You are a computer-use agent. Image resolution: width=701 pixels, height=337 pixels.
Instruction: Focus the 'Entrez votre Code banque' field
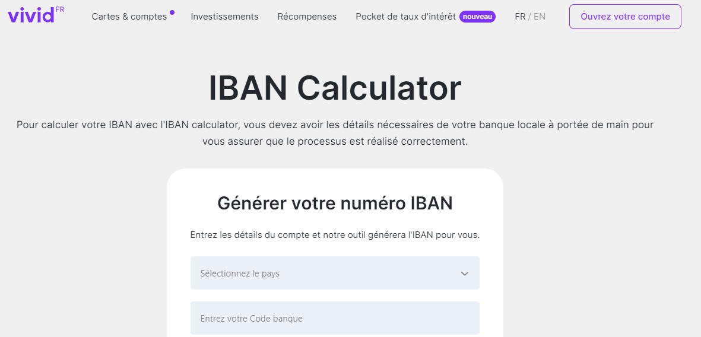point(335,318)
